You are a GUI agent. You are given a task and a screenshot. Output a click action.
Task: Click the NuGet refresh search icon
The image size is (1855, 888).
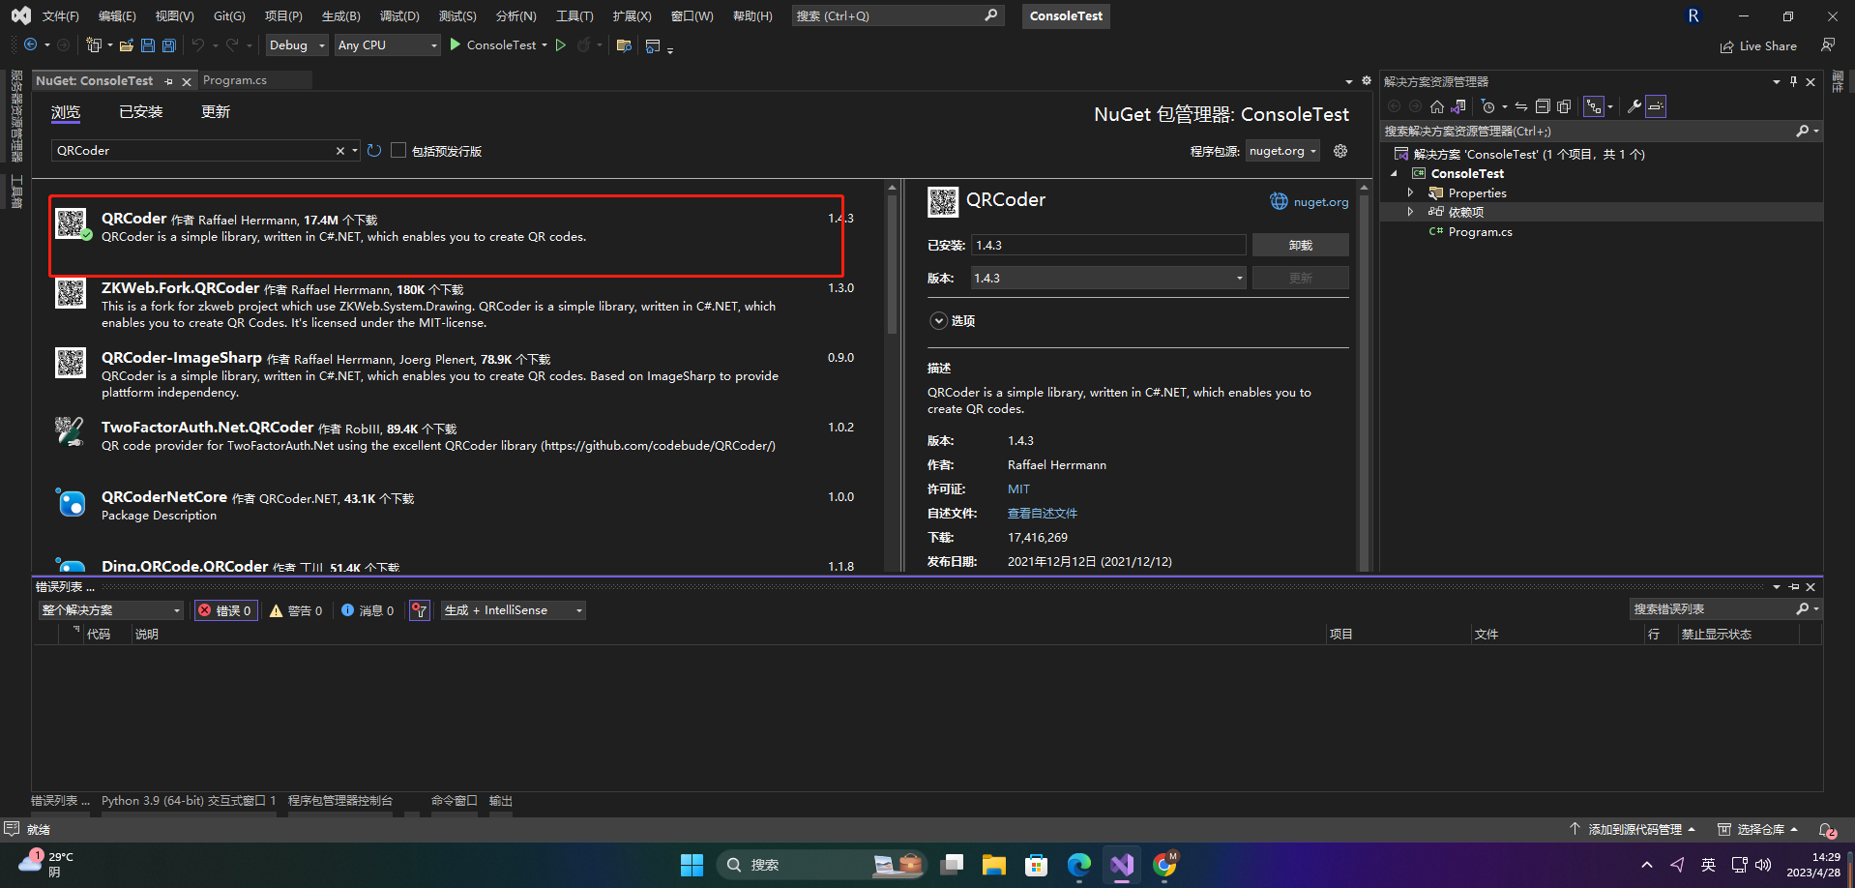374,151
